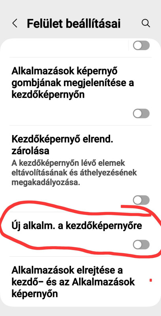Click the divider line above Új alkalm.
Screen dimensions: 161x316
click(80, 212)
